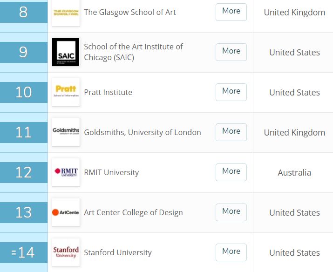This screenshot has width=333, height=272.
Task: Click the Glasgow School of Art logo
Action: click(66, 13)
